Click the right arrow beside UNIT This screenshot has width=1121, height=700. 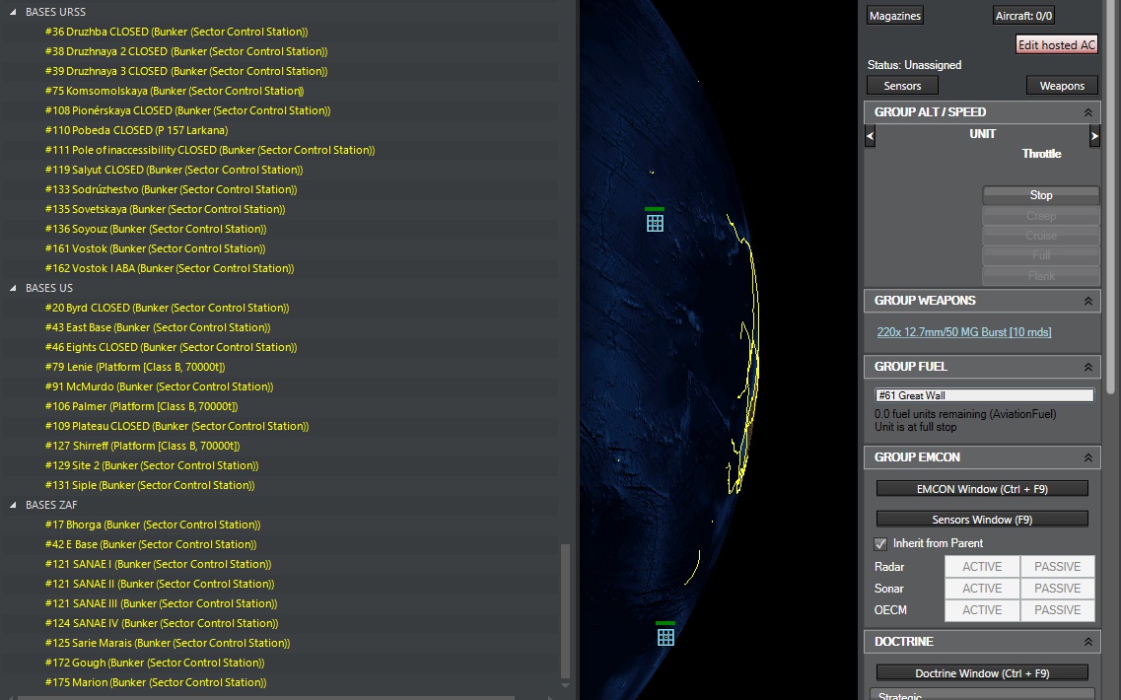pos(1094,136)
